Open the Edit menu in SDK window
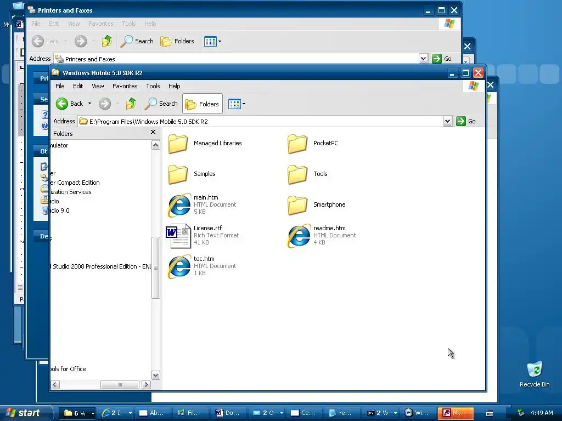Screen dimensions: 562x421 (x=78, y=86)
